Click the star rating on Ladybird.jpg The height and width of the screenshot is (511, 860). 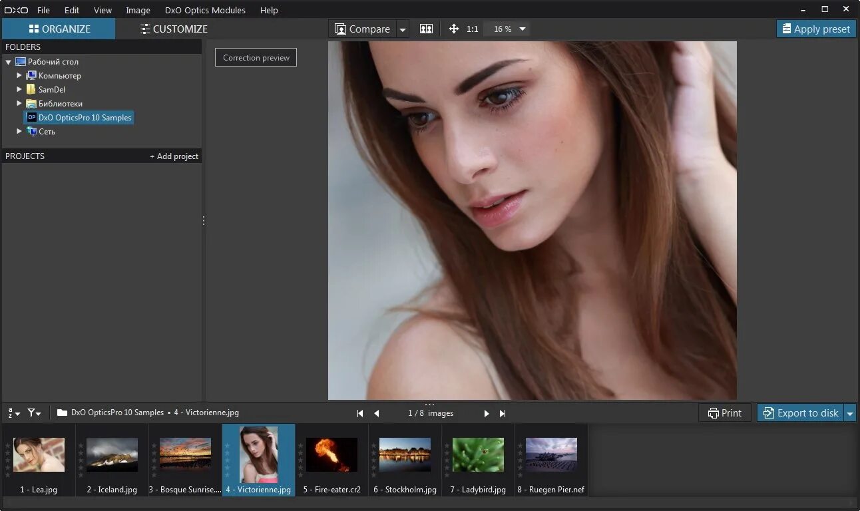[447, 460]
